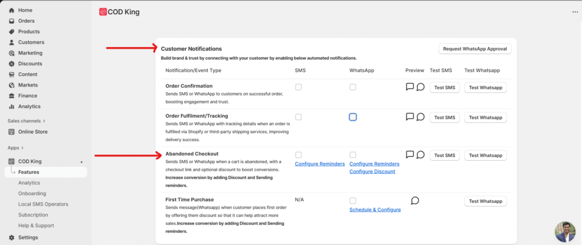Open Local SMS Operators menu item
Viewport: 582px width, 245px height.
[43, 204]
